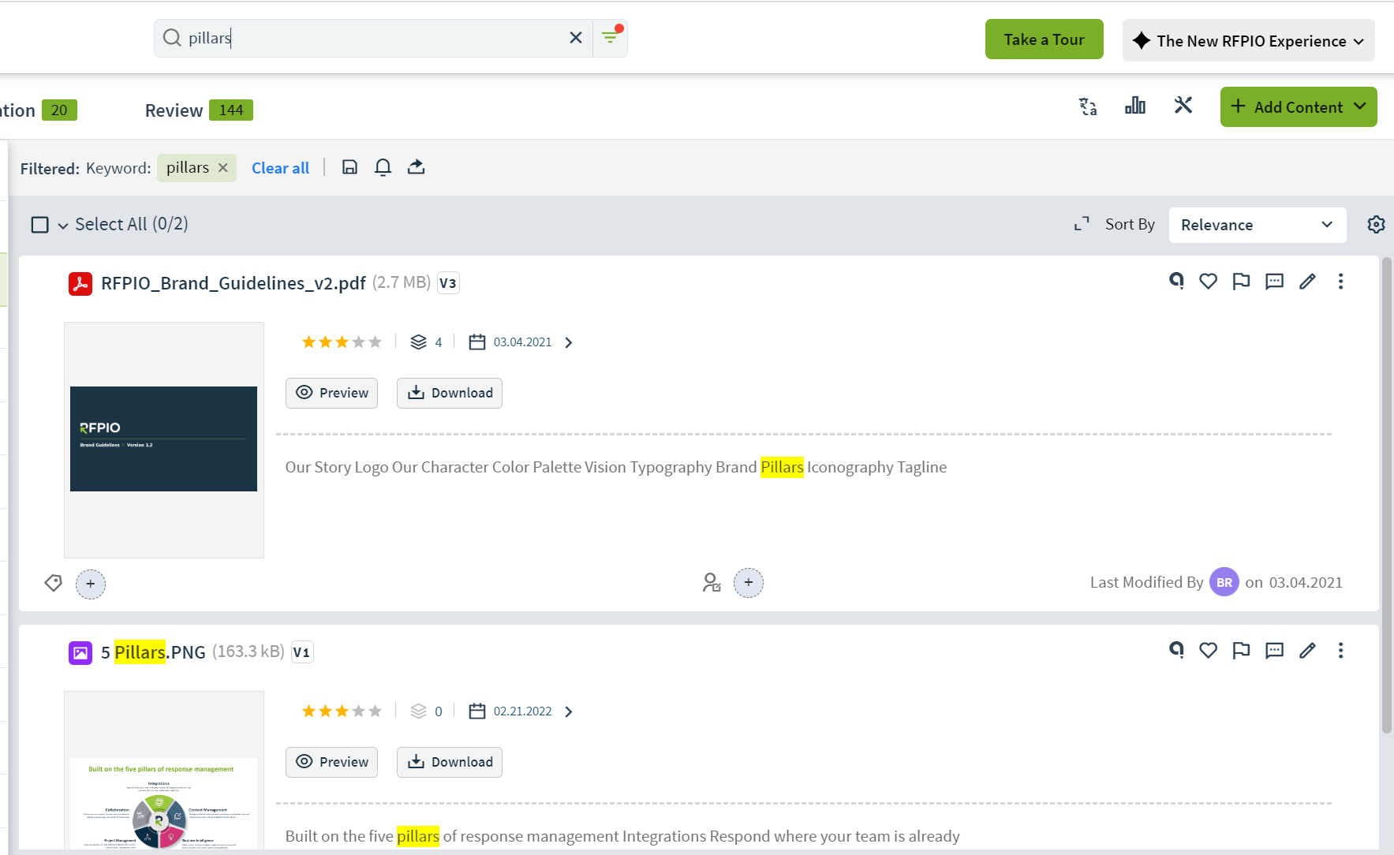Edit the Brand Guidelines pdf pencil icon
This screenshot has width=1394, height=855.
[x=1307, y=281]
